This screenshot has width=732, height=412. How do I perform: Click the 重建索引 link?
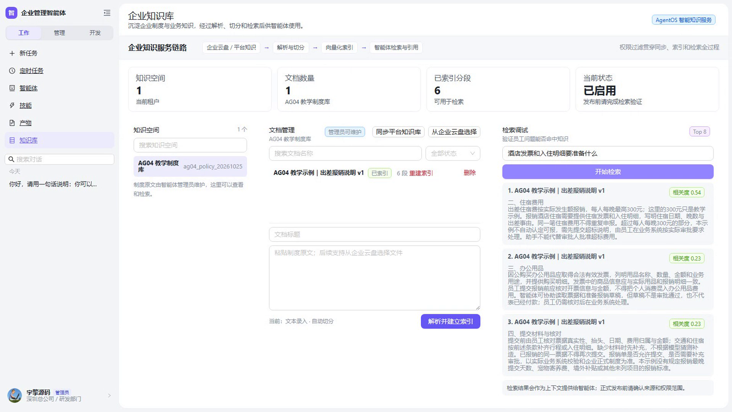click(x=421, y=173)
